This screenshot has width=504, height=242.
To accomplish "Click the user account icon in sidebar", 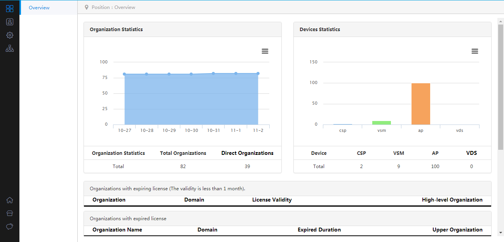I will coord(10,22).
